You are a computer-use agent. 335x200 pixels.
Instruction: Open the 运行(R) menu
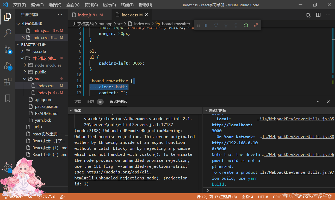tap(109, 5)
